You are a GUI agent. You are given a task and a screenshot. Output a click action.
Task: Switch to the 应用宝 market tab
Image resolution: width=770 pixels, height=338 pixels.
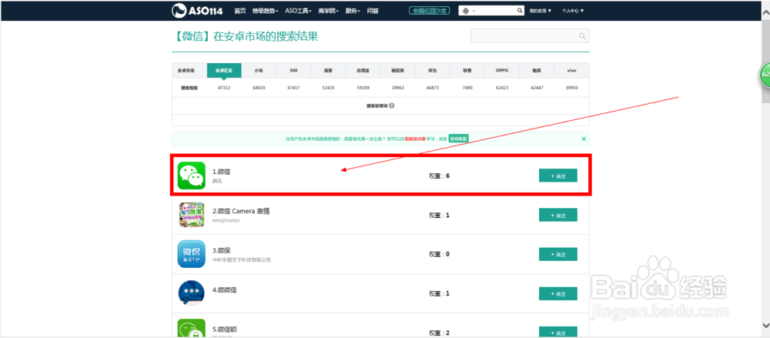click(x=363, y=71)
